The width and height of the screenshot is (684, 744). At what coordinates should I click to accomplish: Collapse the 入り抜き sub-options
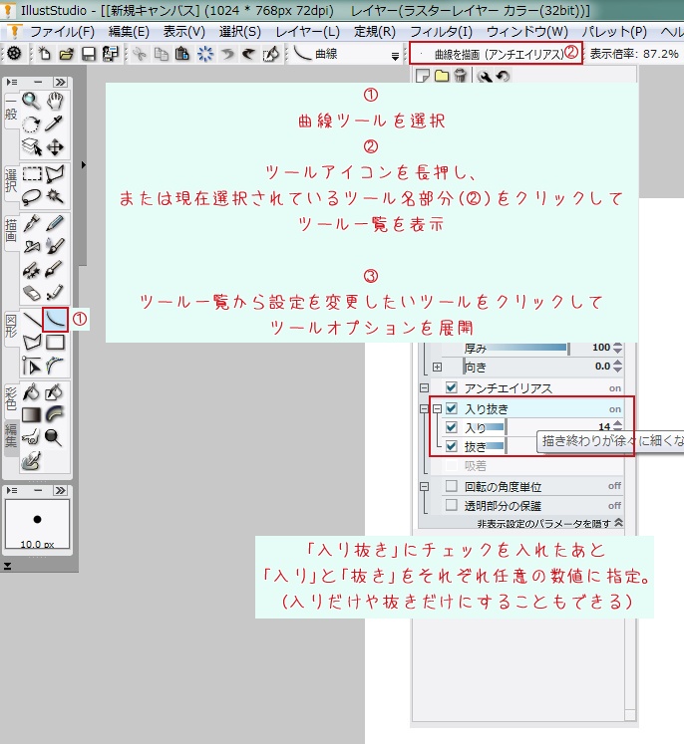(437, 408)
